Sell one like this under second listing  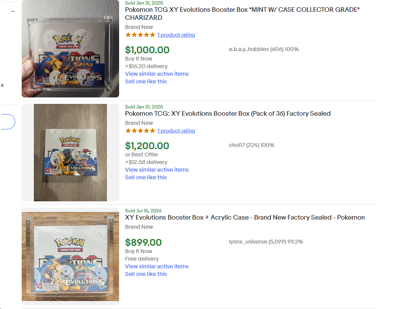pos(146,177)
